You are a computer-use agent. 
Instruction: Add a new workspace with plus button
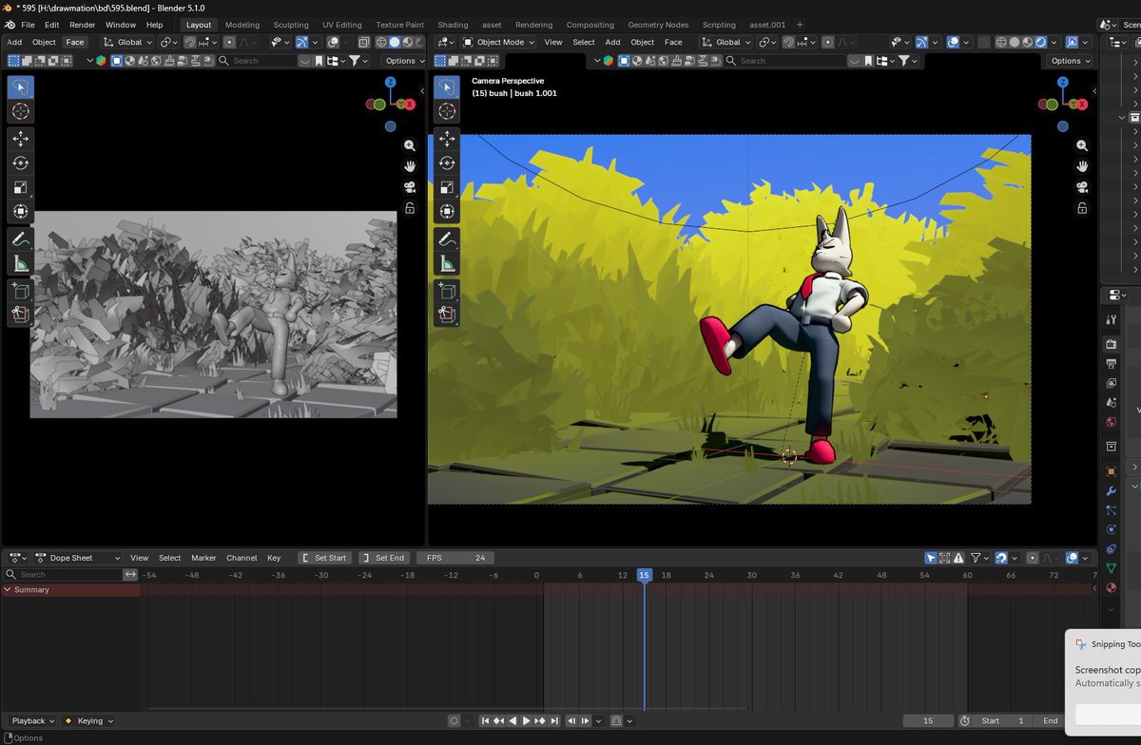click(x=800, y=25)
